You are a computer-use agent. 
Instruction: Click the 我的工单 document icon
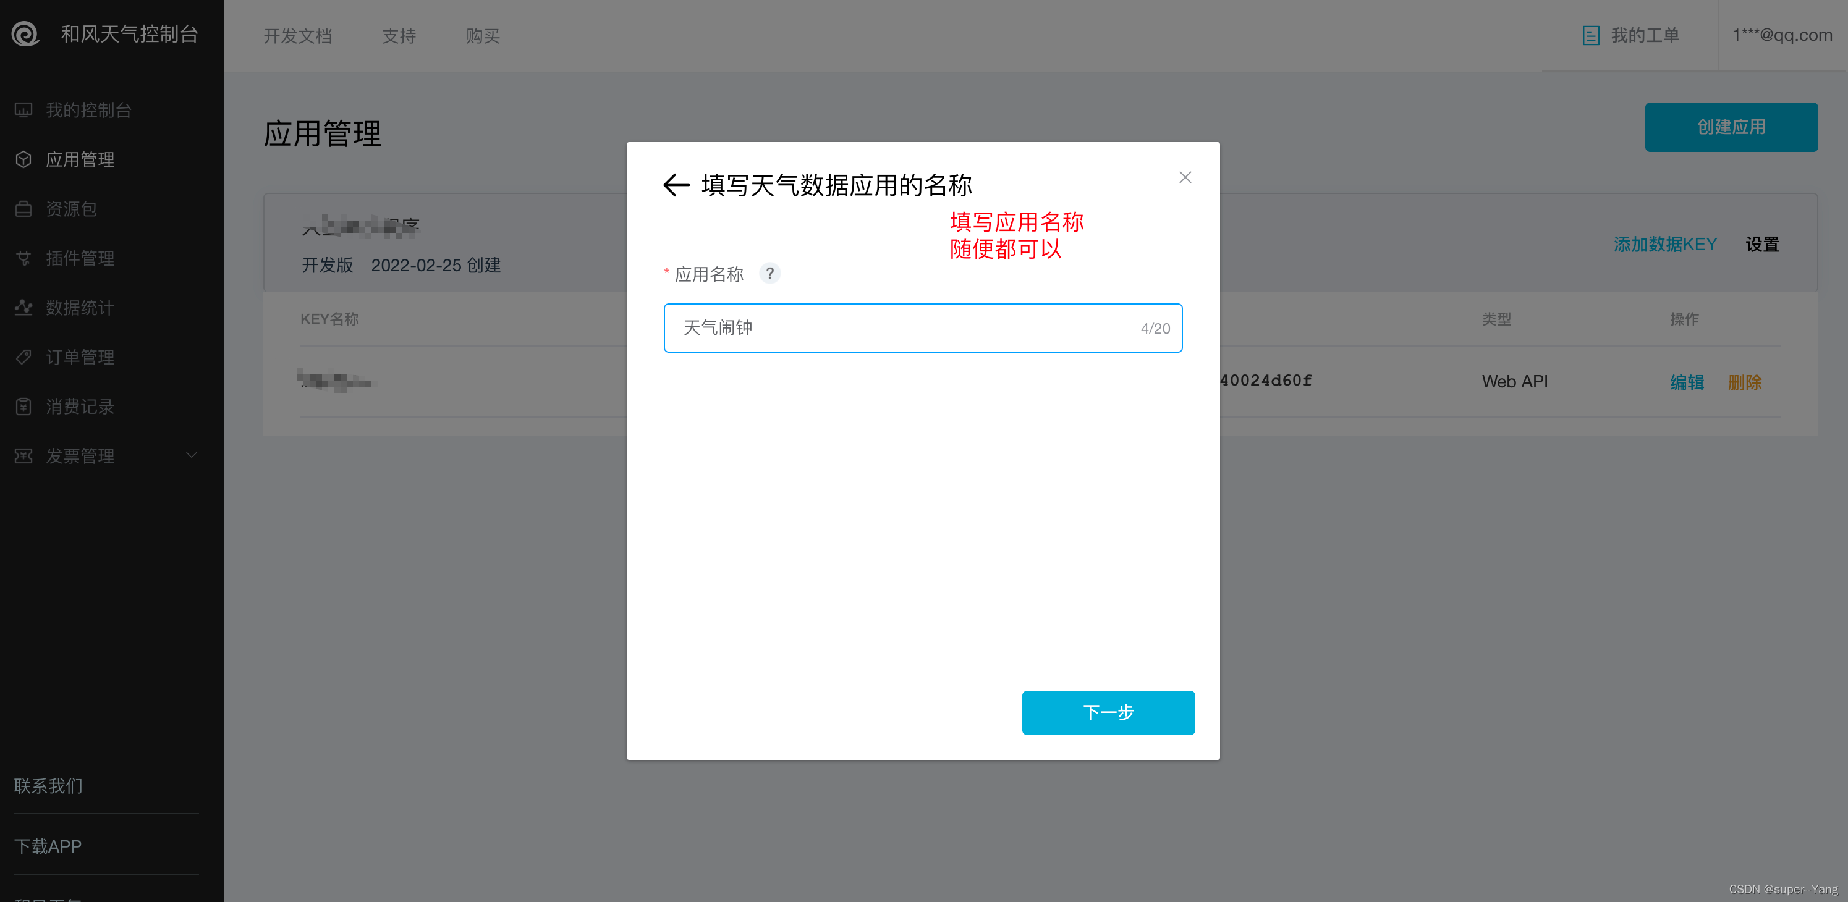pos(1590,35)
